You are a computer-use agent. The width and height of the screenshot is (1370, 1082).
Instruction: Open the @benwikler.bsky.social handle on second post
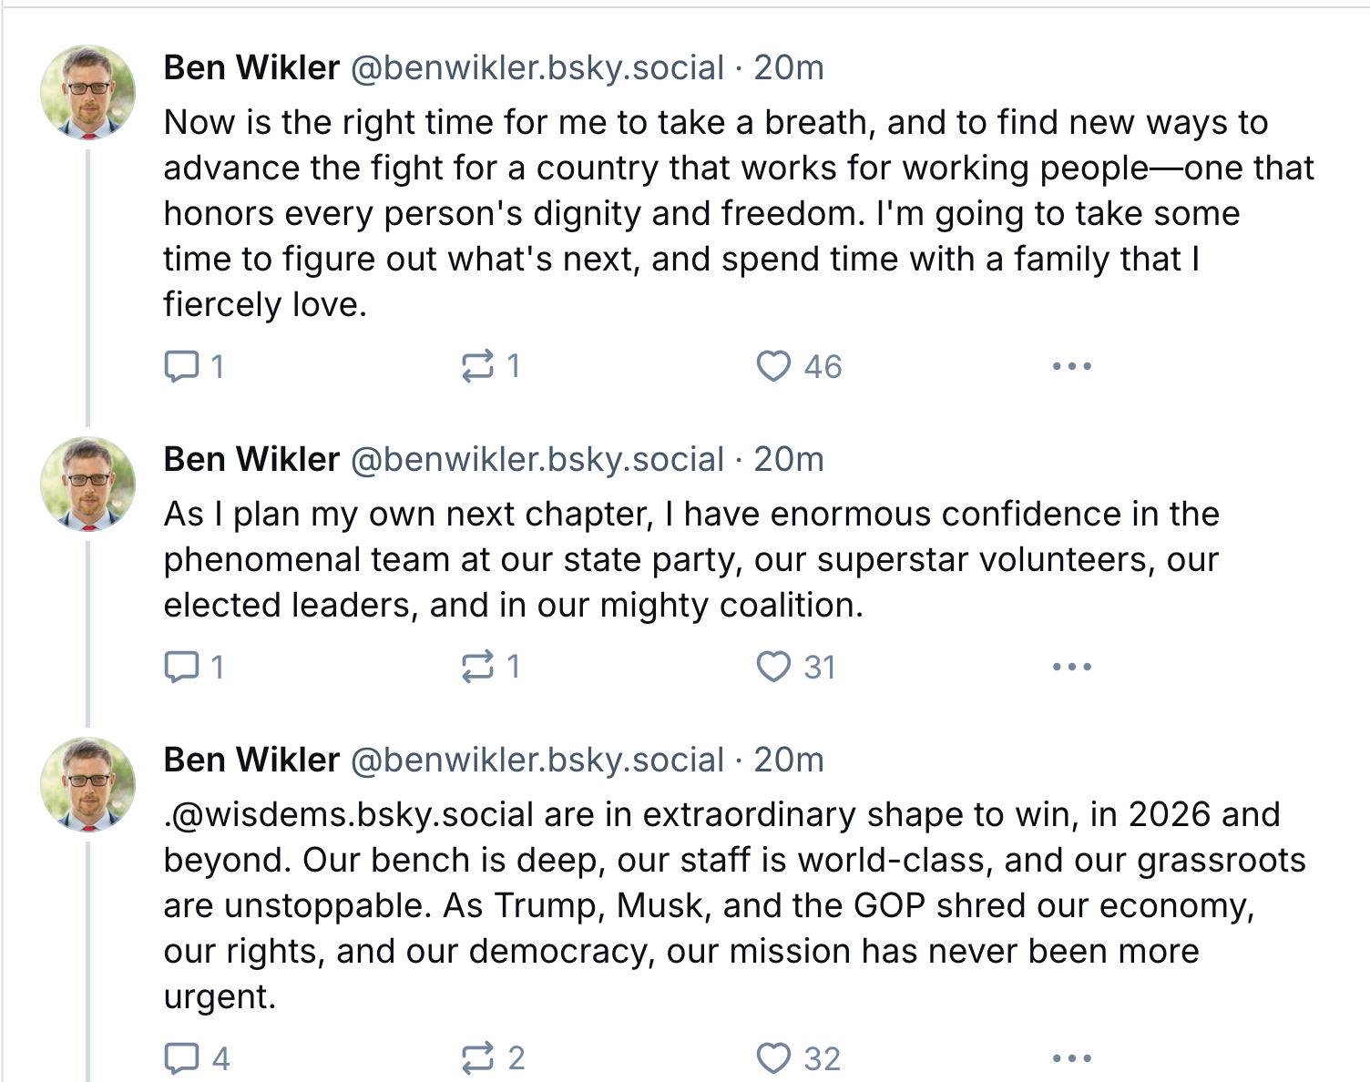tap(537, 459)
